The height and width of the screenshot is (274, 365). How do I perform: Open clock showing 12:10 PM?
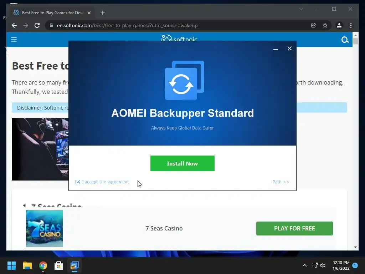341,265
